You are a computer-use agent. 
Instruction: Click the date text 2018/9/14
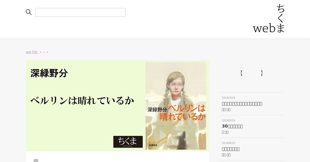pos(228,120)
